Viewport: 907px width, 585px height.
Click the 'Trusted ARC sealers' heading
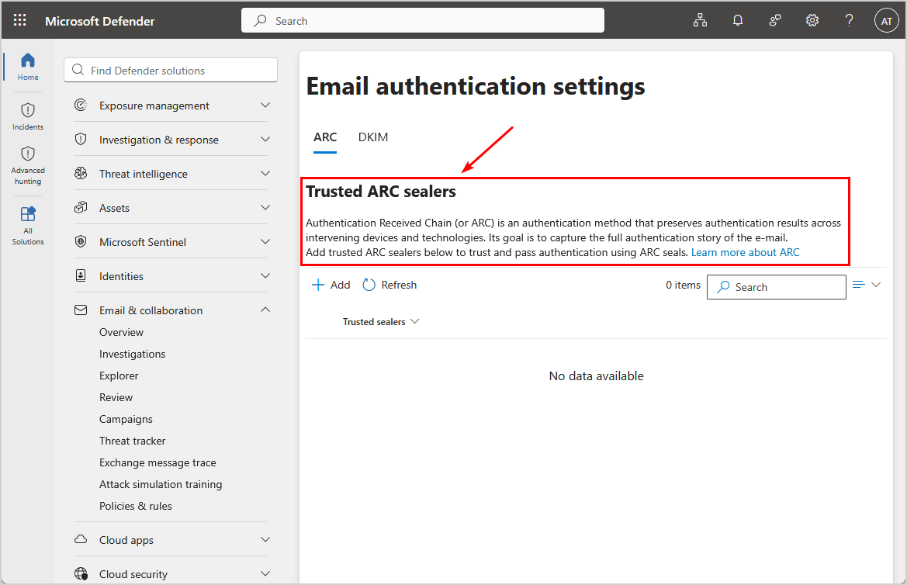coord(381,192)
